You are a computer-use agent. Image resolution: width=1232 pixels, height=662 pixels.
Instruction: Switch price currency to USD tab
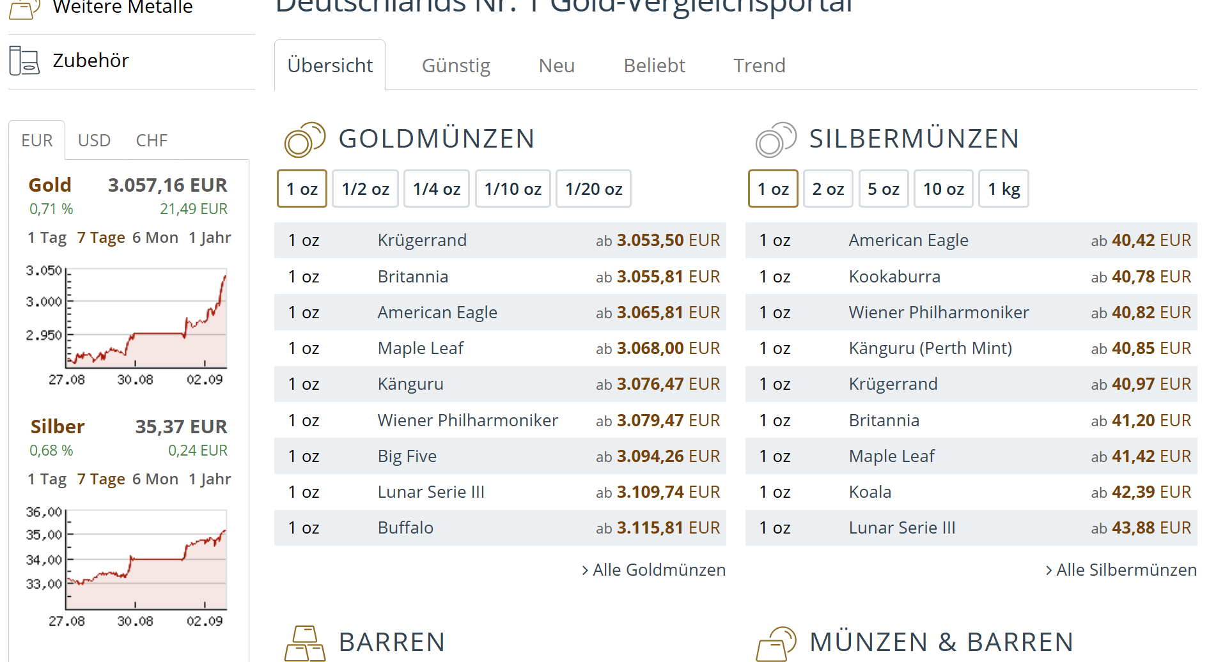click(94, 141)
